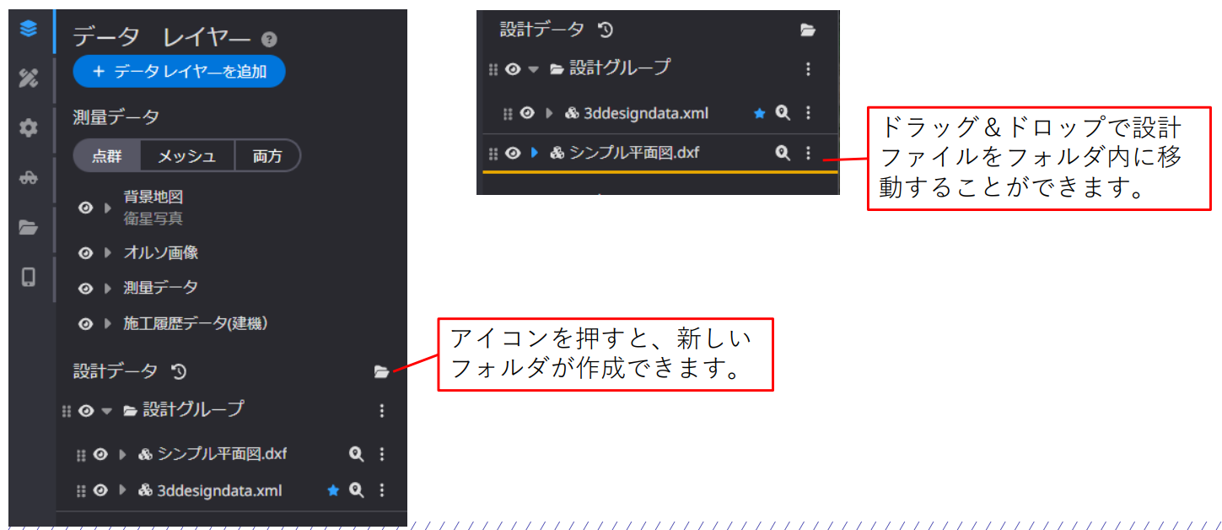Toggle シンプル平面図.dxf eye in the inset panel
Screen dimensions: 1222x530
coord(512,153)
